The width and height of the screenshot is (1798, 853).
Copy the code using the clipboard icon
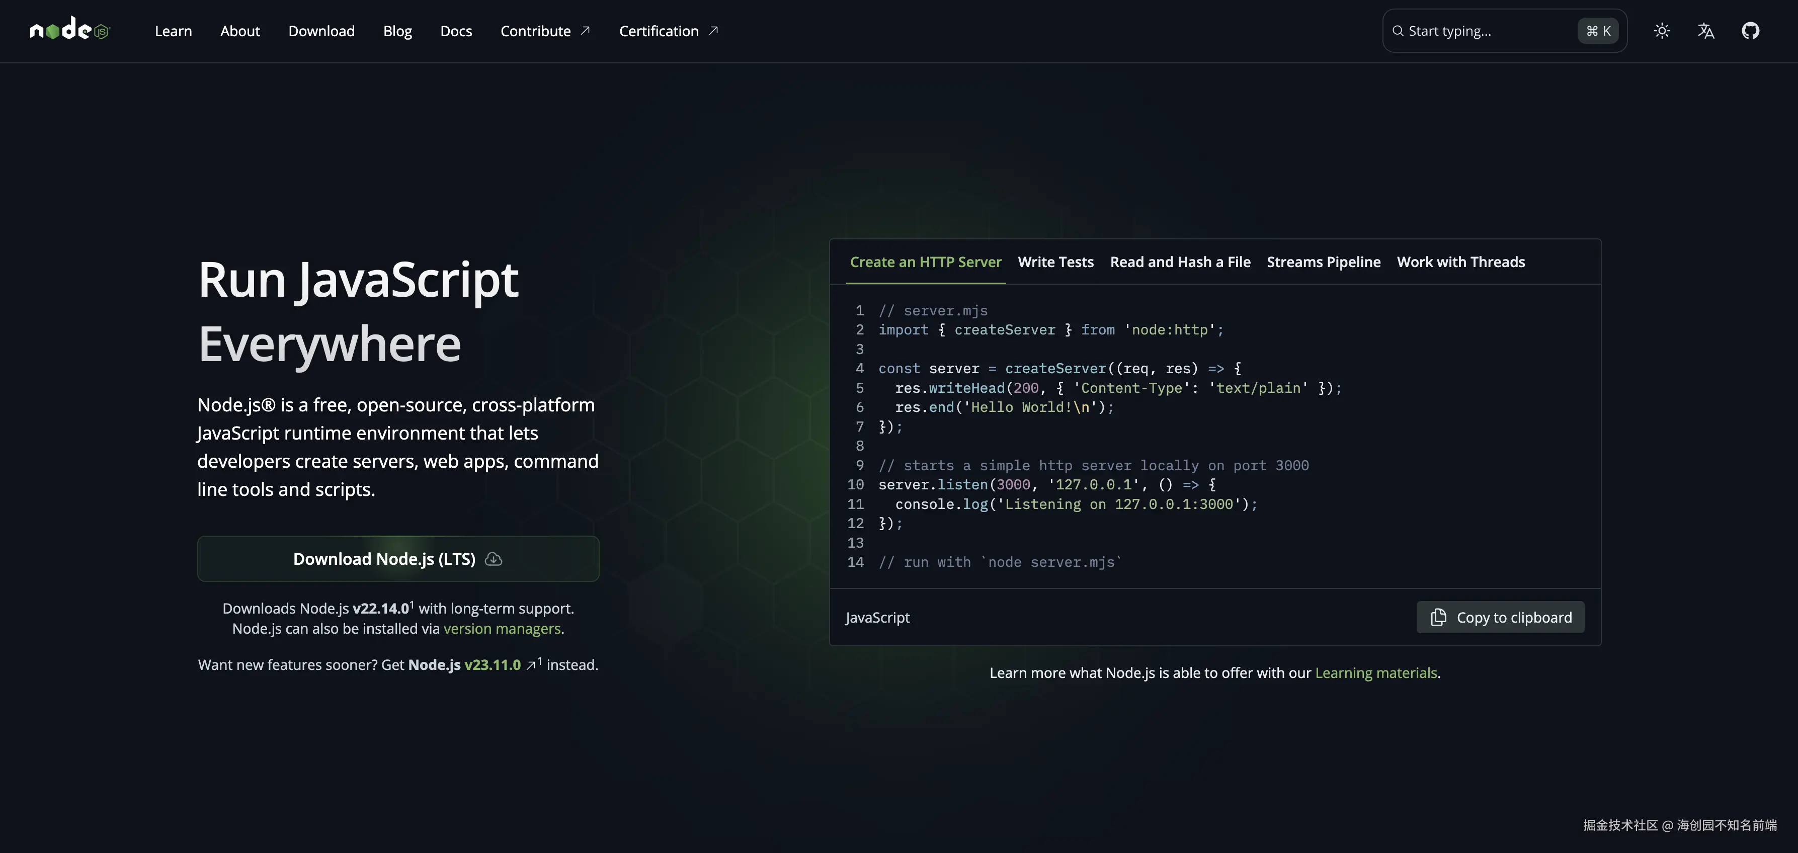coord(1438,617)
